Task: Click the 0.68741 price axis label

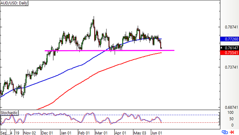Action: click(x=232, y=107)
